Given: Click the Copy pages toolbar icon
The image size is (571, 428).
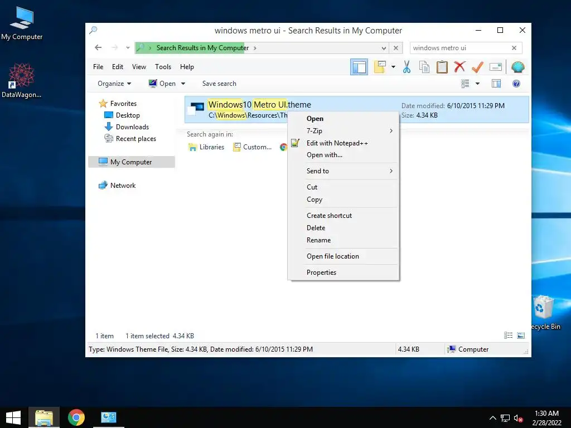Looking at the screenshot, I should (424, 67).
